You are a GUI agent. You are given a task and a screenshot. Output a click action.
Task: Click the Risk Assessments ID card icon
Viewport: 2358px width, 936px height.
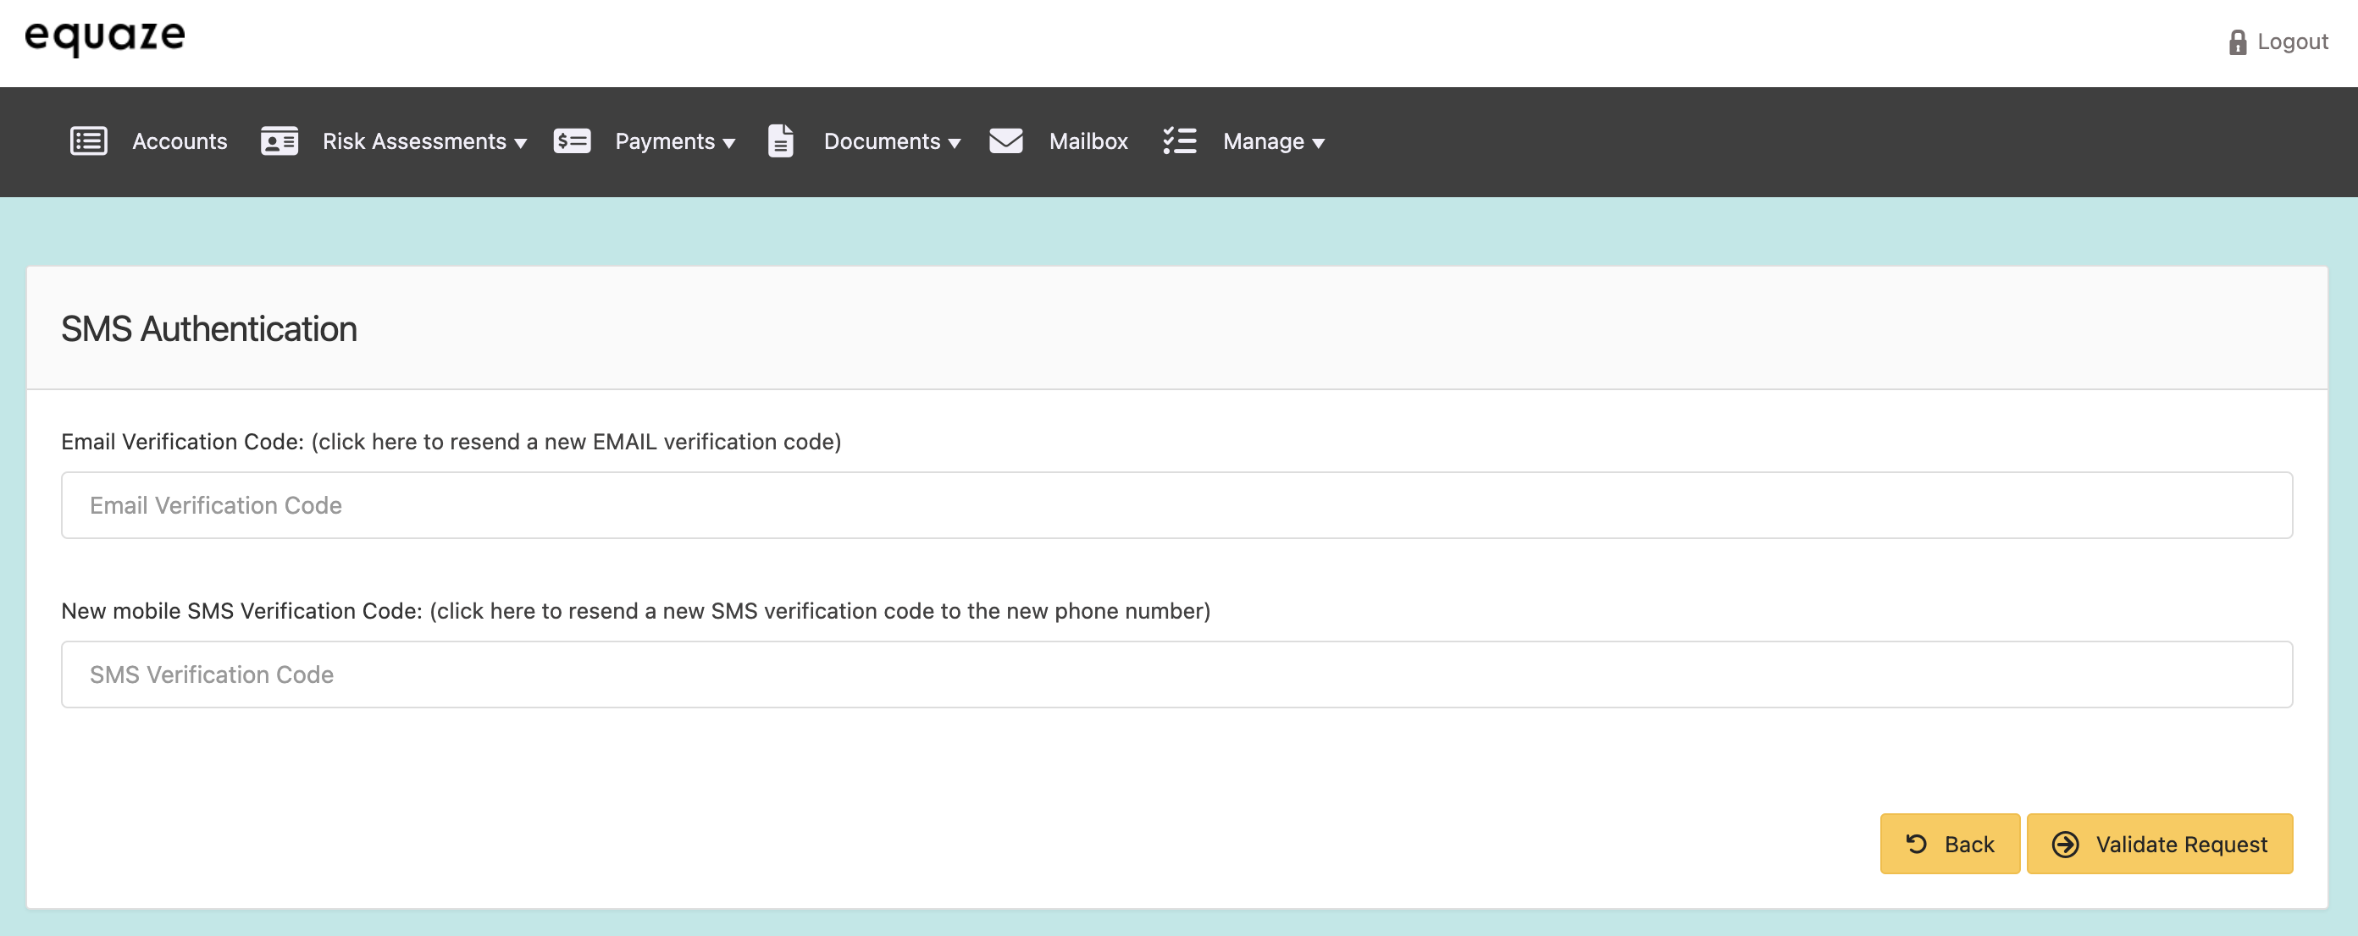pyautogui.click(x=280, y=140)
